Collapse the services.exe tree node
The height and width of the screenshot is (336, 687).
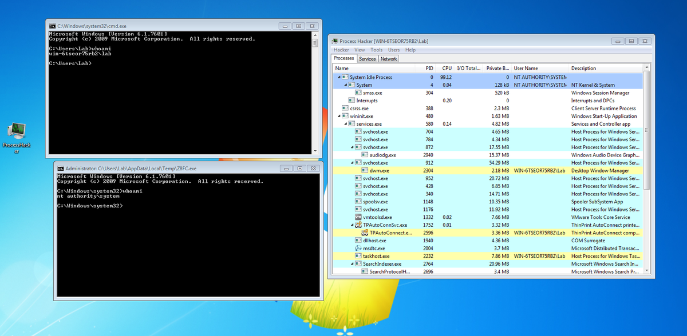[x=345, y=124]
